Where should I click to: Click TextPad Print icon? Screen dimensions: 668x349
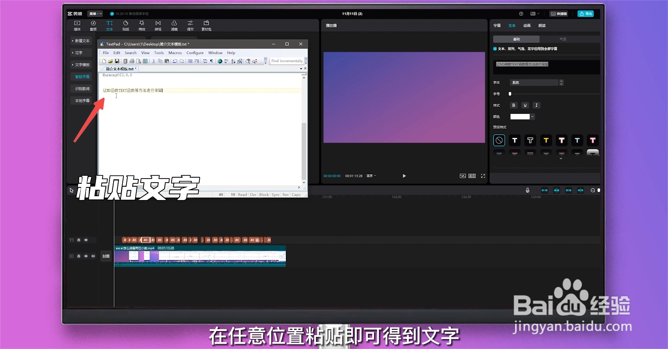[x=132, y=61]
